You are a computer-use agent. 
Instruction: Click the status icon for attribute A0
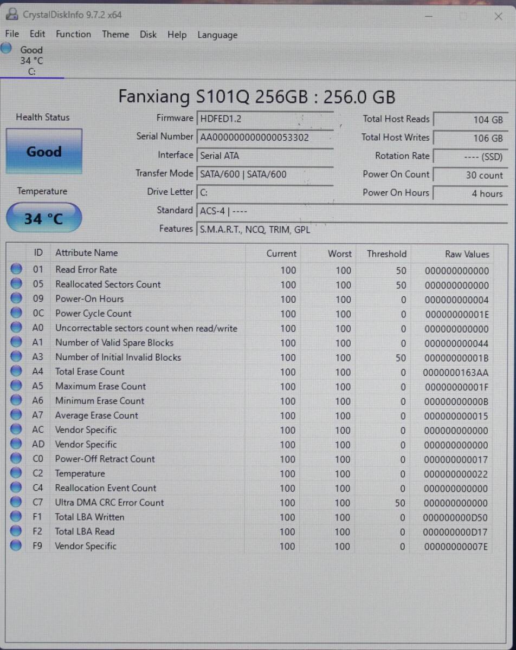tap(17, 328)
